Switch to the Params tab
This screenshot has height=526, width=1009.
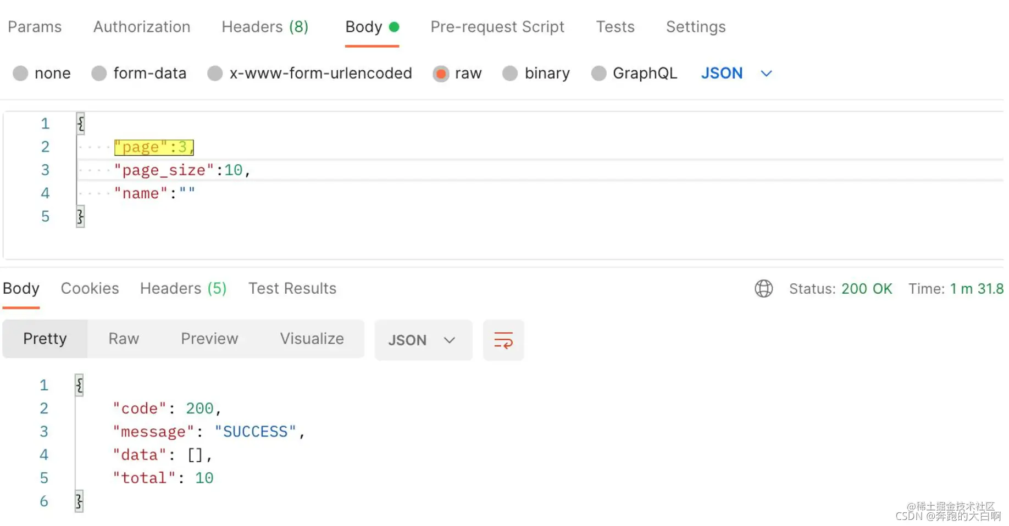(x=35, y=26)
